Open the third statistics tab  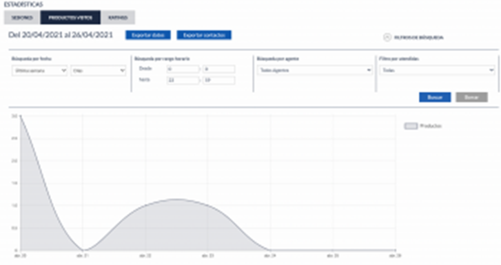pyautogui.click(x=118, y=18)
